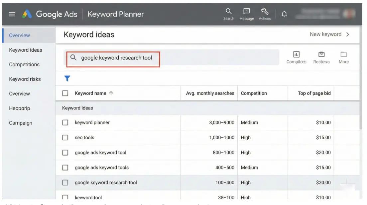Check the box for keyword planner
This screenshot has height=205, width=367.
65,123
